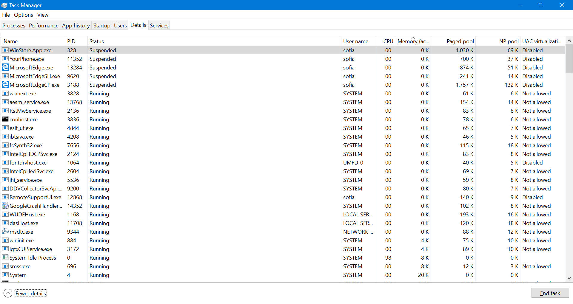Click the WinStore.App.exe process icon
The image size is (573, 304).
pos(5,50)
